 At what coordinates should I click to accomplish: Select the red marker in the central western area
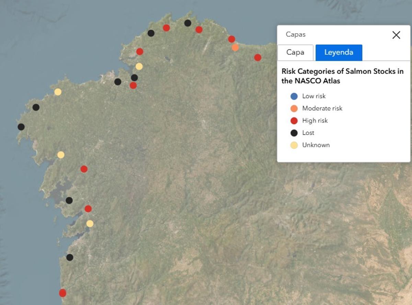click(83, 168)
